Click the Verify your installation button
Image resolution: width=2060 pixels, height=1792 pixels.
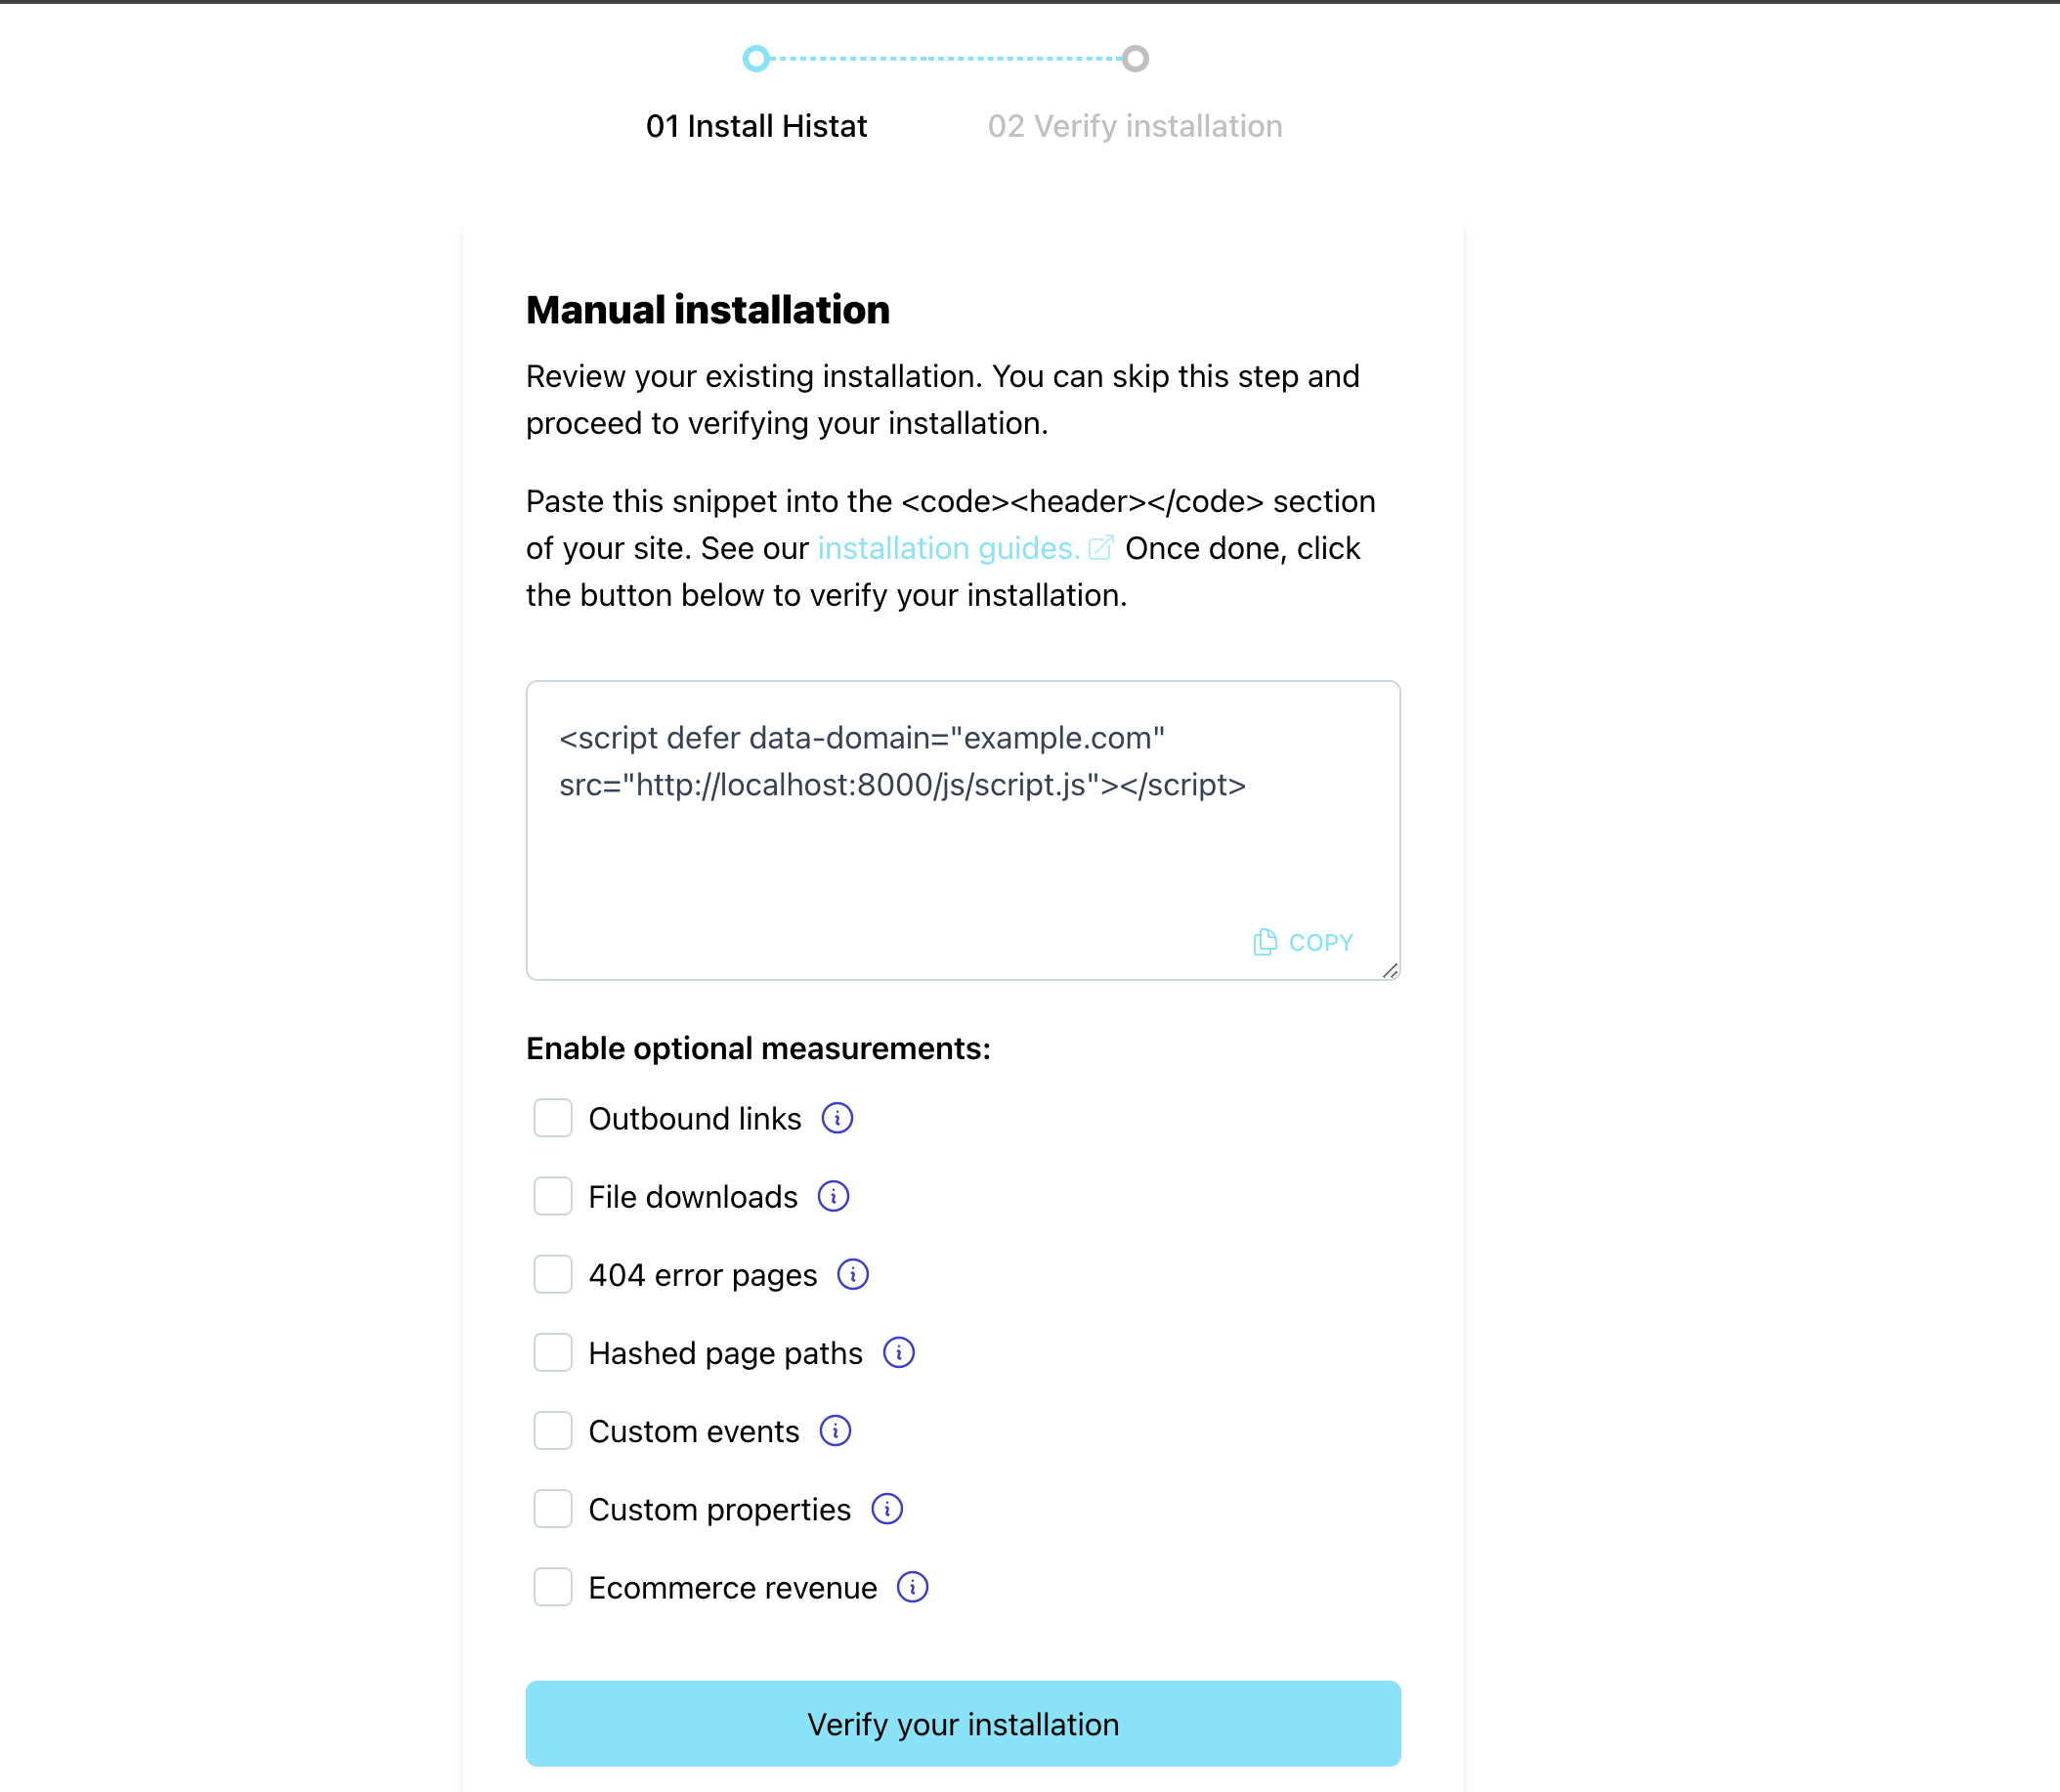pos(962,1724)
